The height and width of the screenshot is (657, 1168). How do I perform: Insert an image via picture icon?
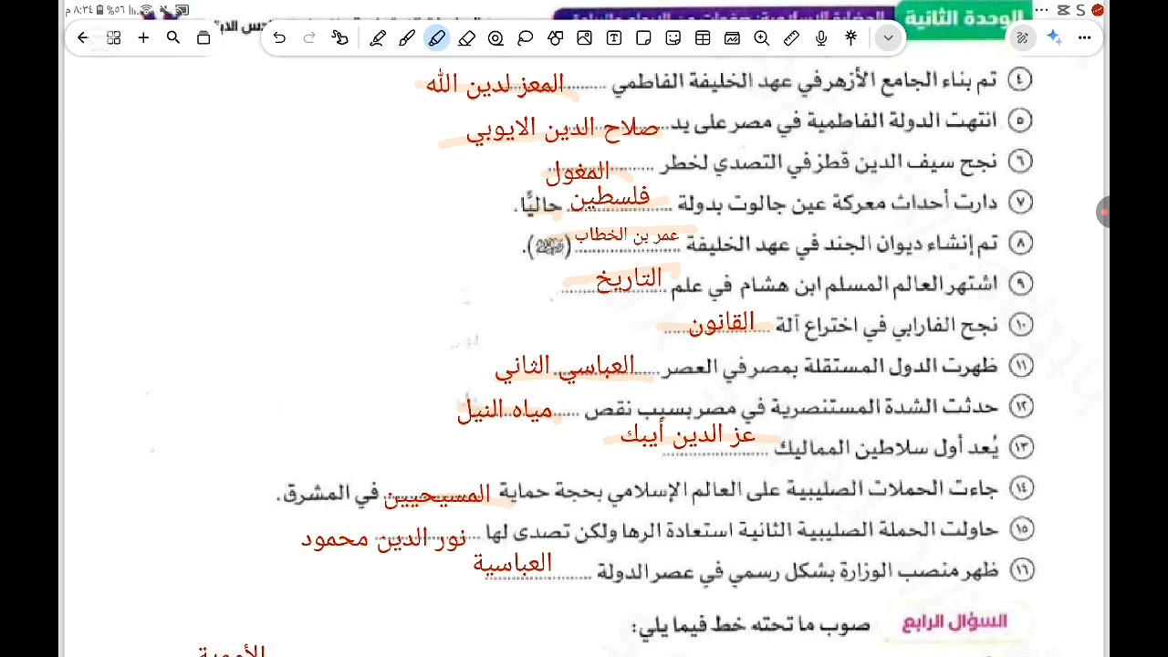pyautogui.click(x=584, y=38)
